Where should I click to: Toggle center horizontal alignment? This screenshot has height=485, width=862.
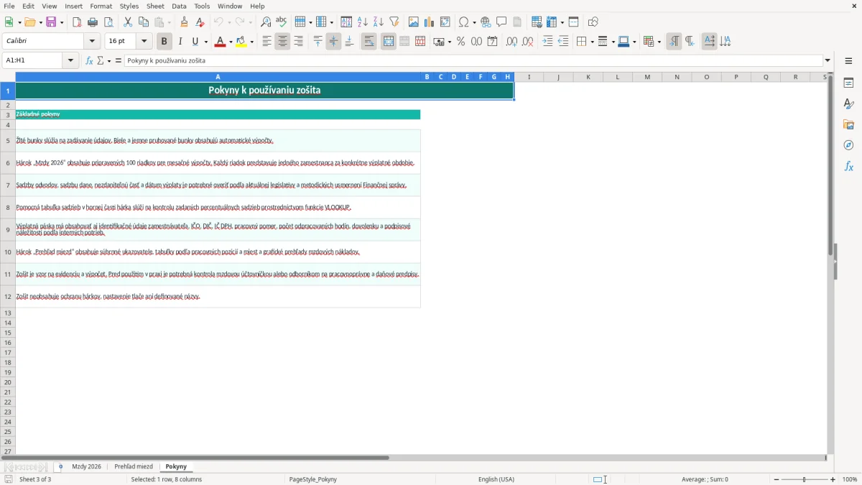(x=282, y=42)
